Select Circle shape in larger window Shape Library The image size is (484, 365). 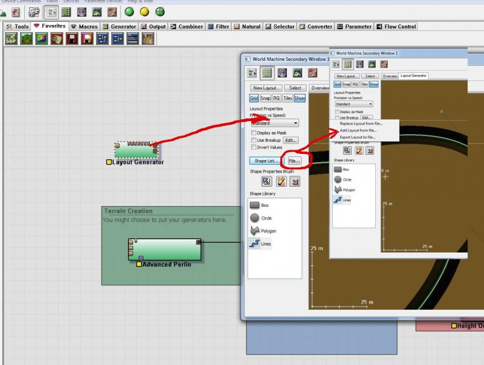point(261,218)
